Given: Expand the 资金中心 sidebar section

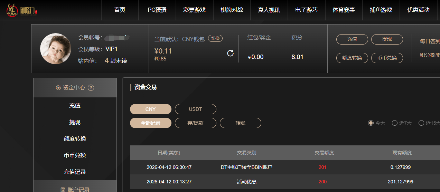Looking at the screenshot, I should (75, 88).
